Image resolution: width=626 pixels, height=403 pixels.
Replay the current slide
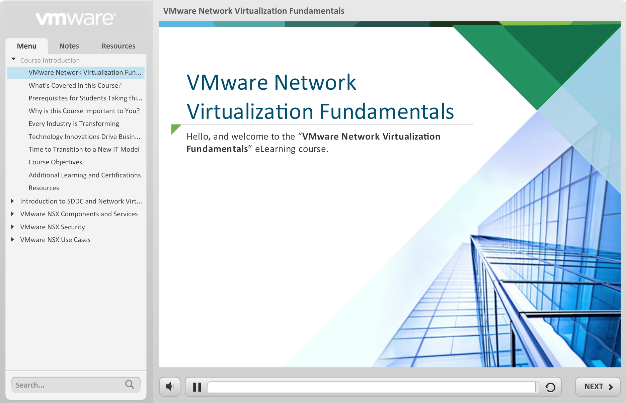click(x=550, y=387)
